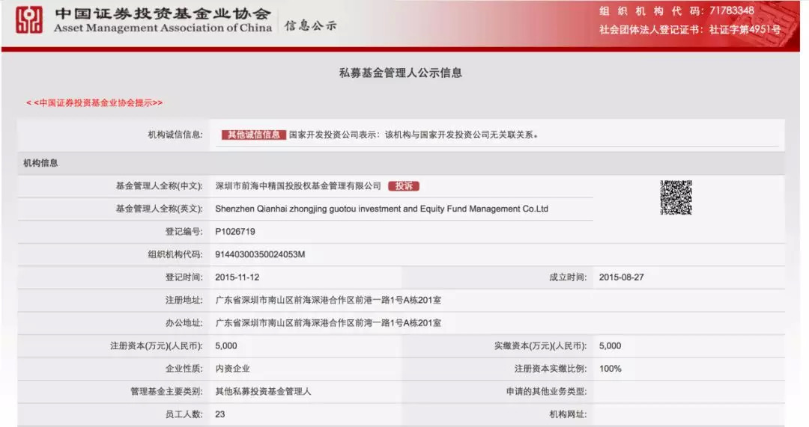Click the 信息公示 header text
Image resolution: width=809 pixels, height=427 pixels.
coord(311,25)
